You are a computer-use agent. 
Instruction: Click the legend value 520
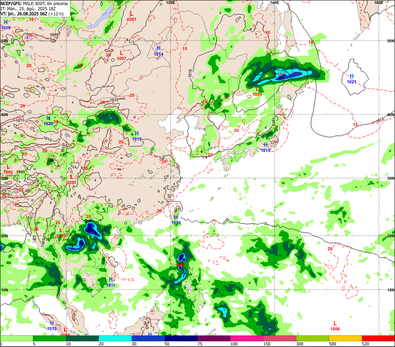click(365, 344)
